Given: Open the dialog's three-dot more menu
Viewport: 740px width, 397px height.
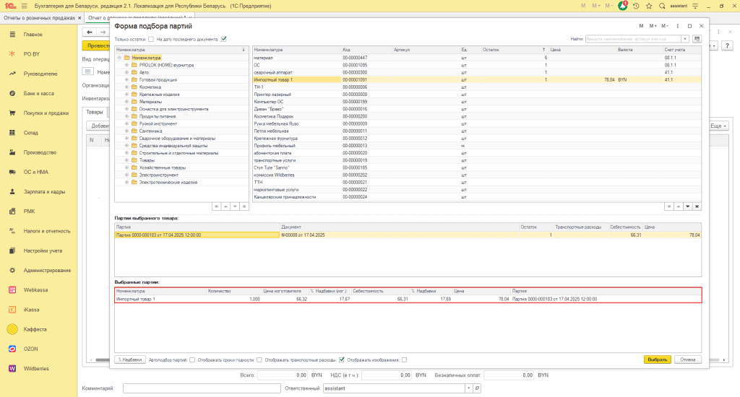Looking at the screenshot, I should [x=678, y=26].
